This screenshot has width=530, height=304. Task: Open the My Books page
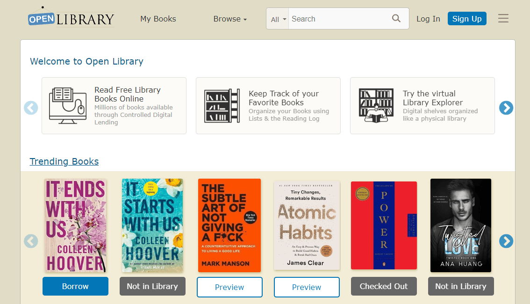pos(158,19)
